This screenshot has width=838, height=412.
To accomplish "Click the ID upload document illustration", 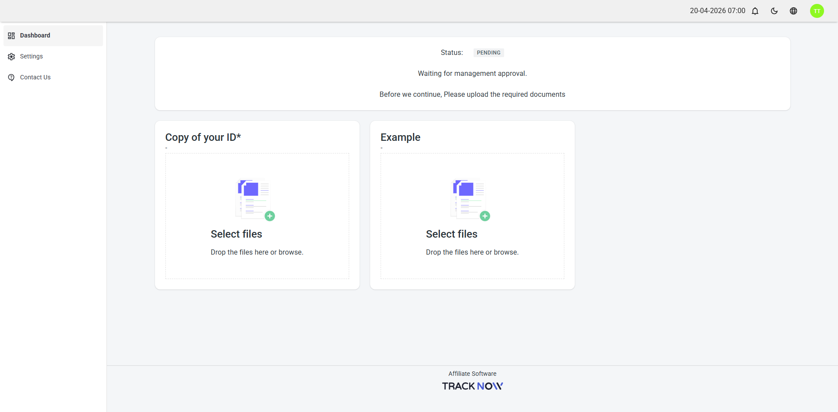I will (x=253, y=198).
